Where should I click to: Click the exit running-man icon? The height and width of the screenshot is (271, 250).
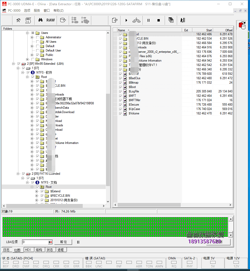coord(183,20)
